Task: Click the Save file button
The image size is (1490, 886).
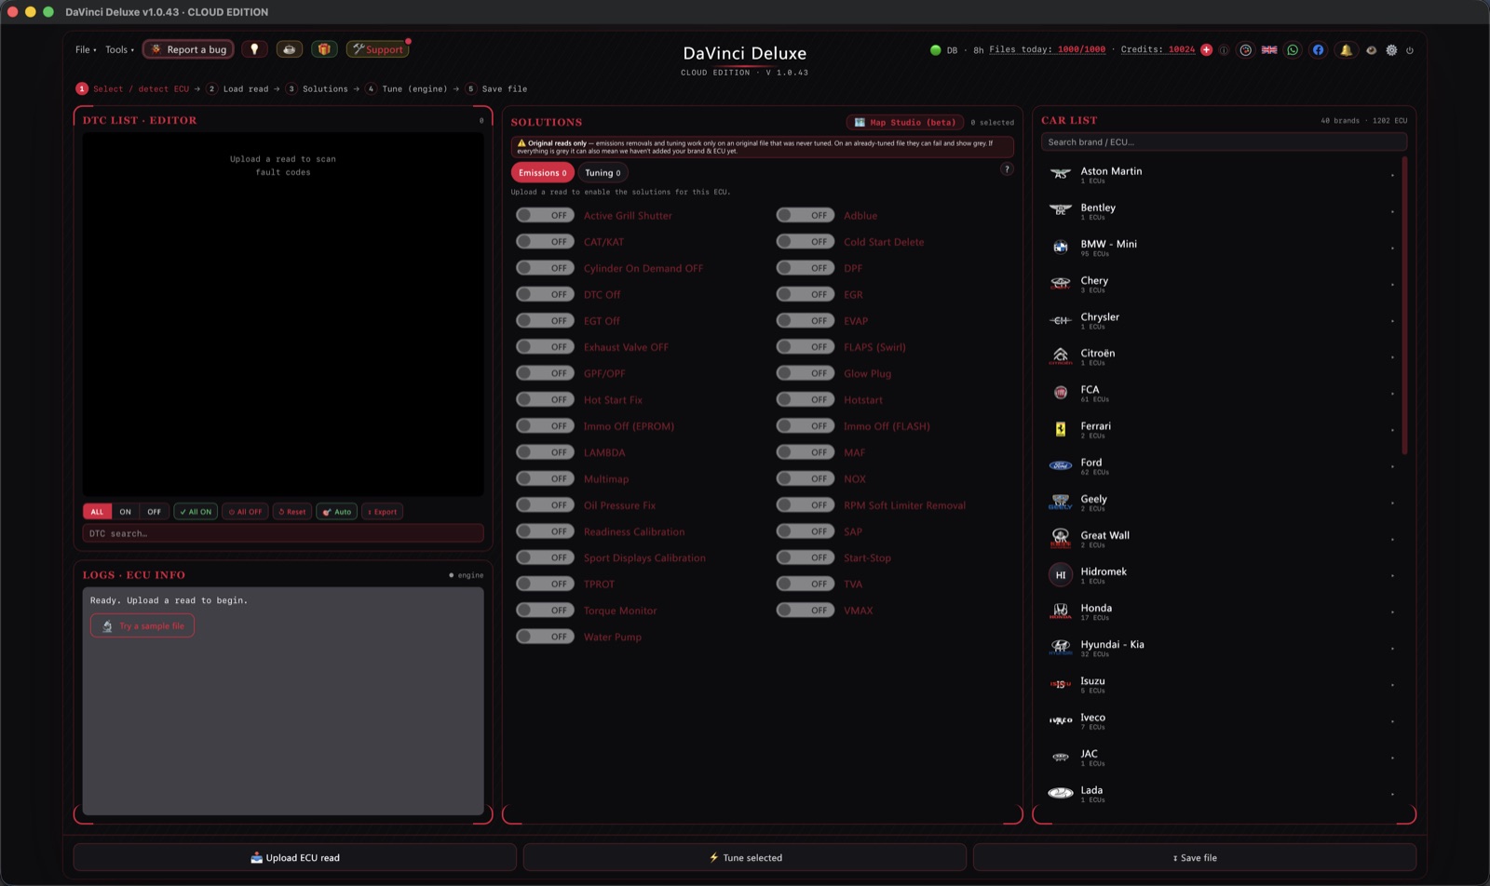Action: pyautogui.click(x=1195, y=857)
